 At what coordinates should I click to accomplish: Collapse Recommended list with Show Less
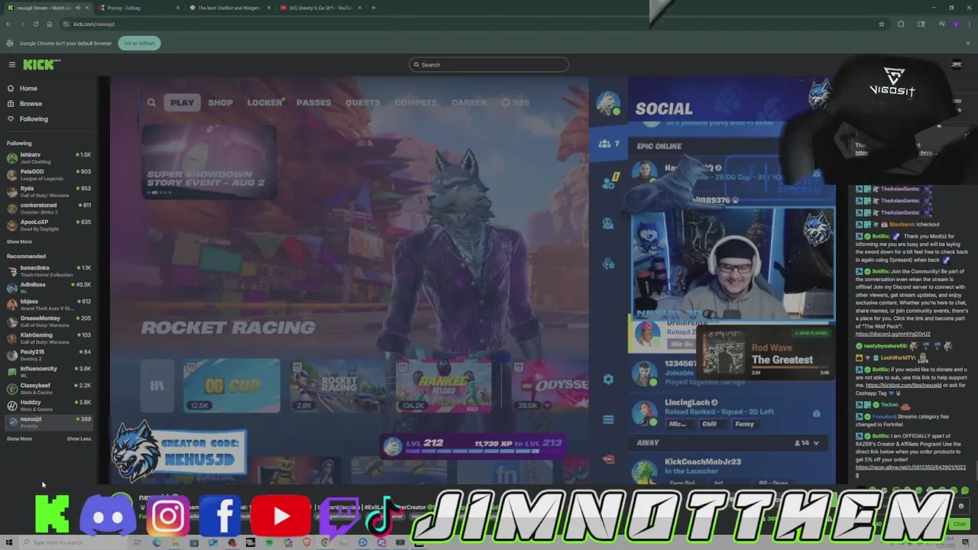pos(79,438)
